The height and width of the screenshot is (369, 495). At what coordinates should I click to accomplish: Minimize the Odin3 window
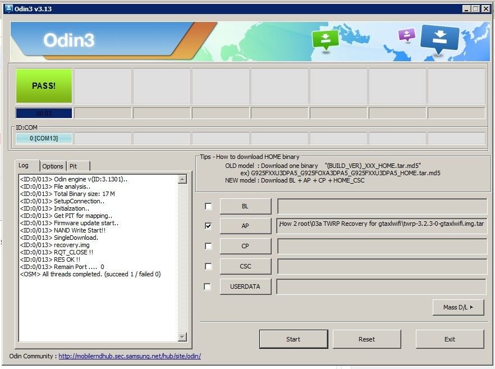coord(466,9)
